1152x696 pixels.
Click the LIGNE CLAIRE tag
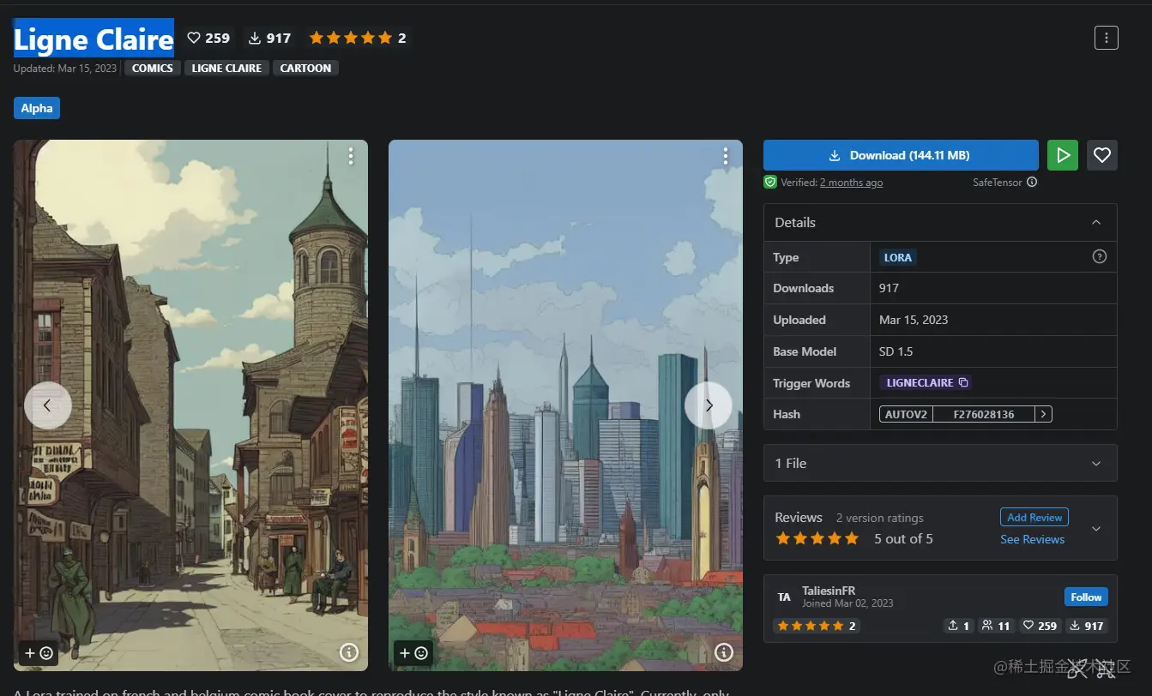click(x=226, y=68)
